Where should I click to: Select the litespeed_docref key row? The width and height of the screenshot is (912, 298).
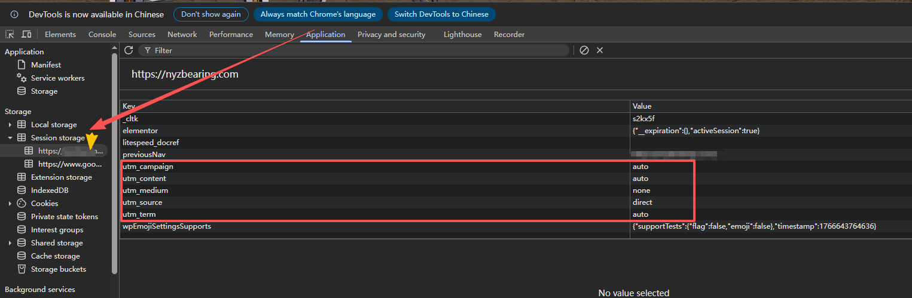click(516, 143)
